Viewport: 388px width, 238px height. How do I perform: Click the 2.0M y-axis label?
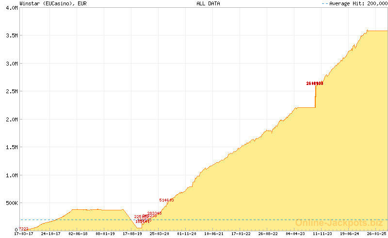tap(11, 119)
